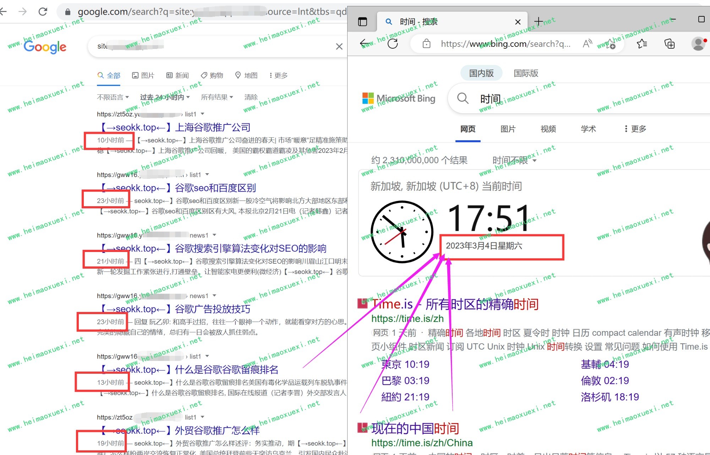The height and width of the screenshot is (455, 710).
Task: Open Edge favorites list icon
Action: click(642, 44)
